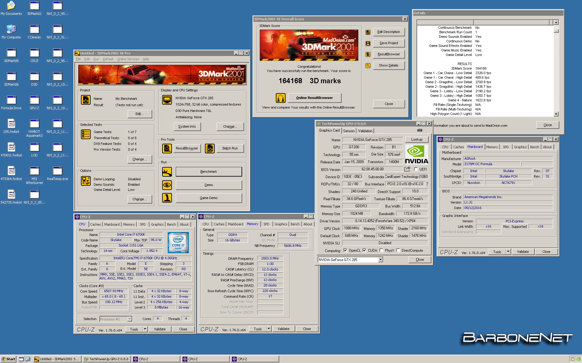Launch the 3DMark01 desktop shortcut

(34, 8)
